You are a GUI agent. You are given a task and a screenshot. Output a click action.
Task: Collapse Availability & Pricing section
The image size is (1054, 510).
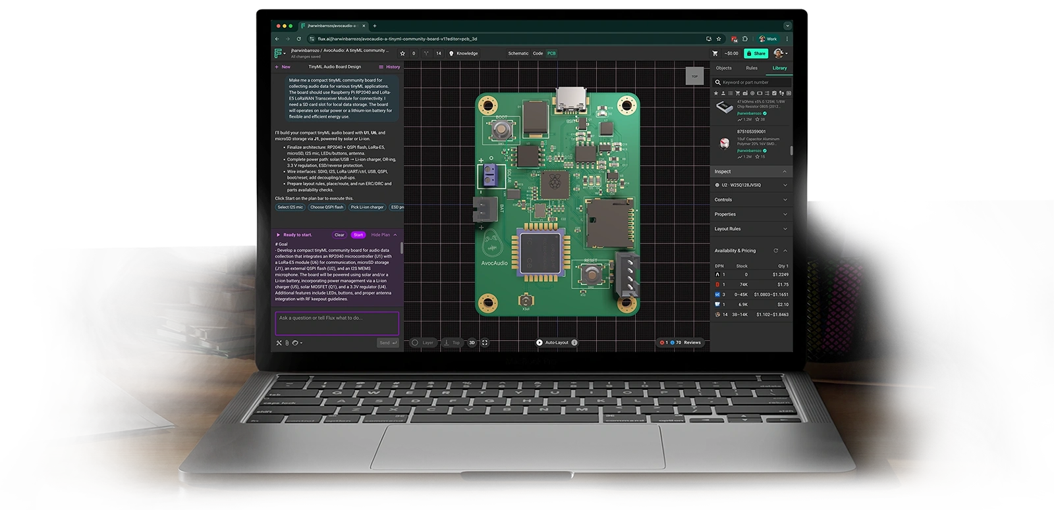click(x=785, y=251)
